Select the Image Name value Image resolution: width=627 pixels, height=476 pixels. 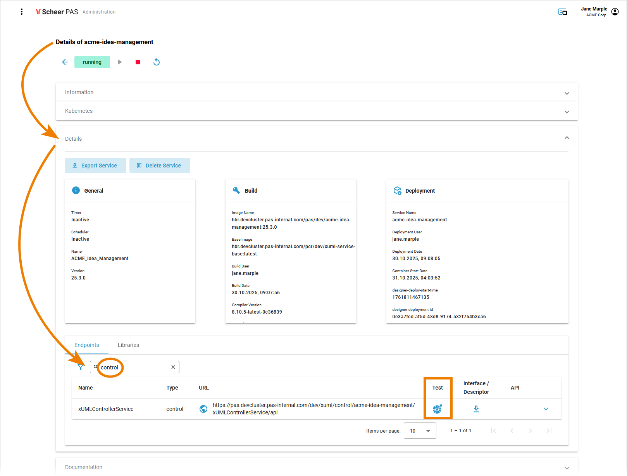[x=291, y=223]
